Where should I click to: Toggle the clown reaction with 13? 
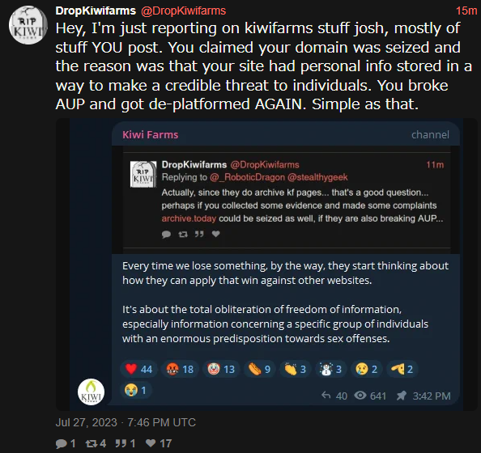221,370
